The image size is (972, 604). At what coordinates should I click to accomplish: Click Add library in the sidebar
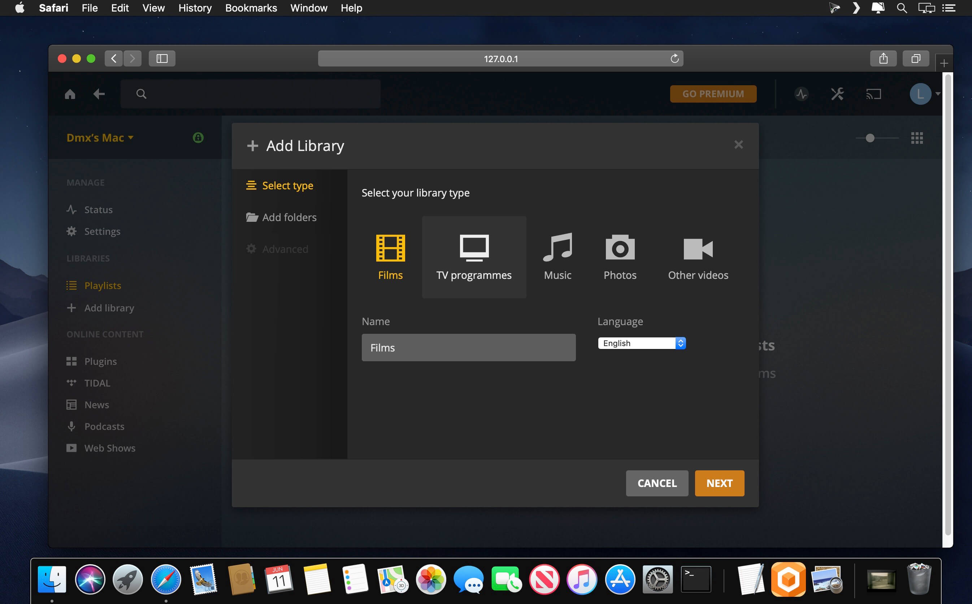(x=100, y=308)
